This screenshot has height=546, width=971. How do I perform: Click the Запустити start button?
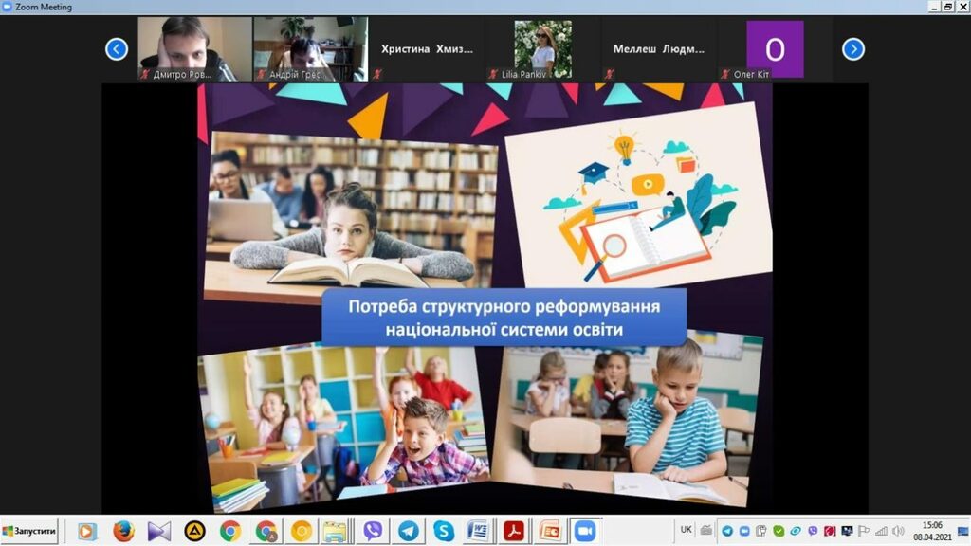(x=29, y=530)
